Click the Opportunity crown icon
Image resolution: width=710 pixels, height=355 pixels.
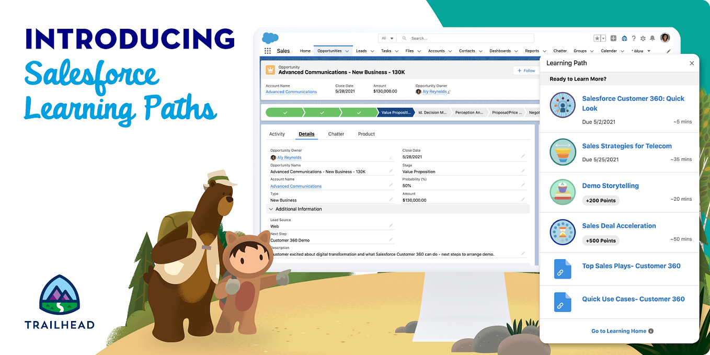tap(270, 70)
